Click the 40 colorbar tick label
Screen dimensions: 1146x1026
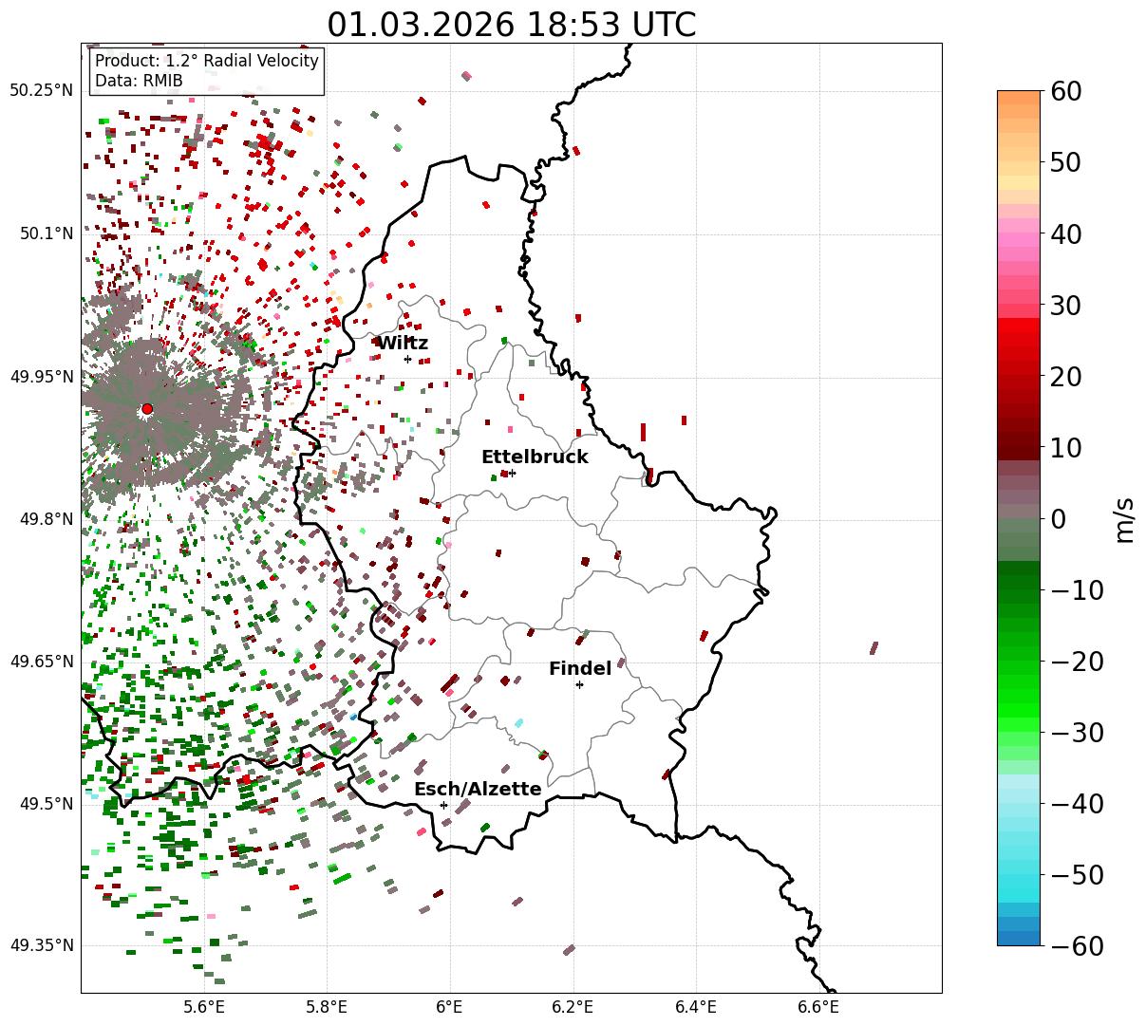pos(1067,233)
